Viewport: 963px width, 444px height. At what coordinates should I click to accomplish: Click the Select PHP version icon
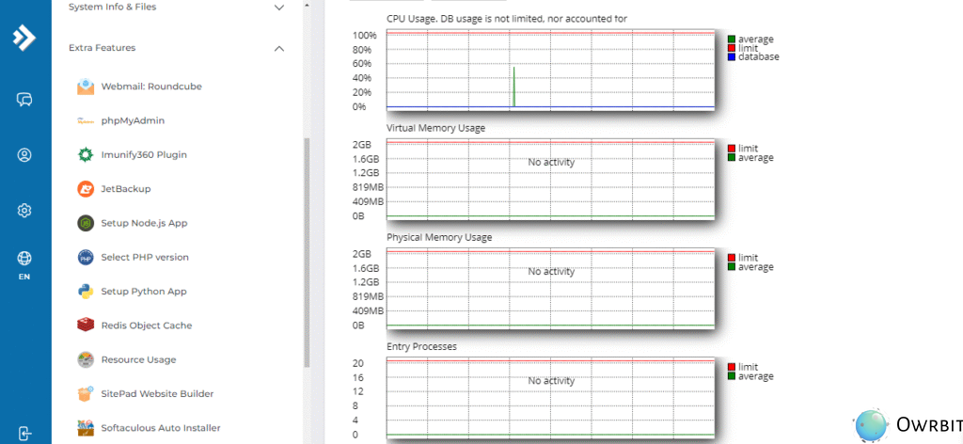(x=86, y=257)
